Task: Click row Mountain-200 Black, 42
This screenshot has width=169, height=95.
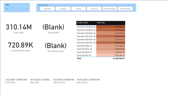Action: click(x=101, y=30)
